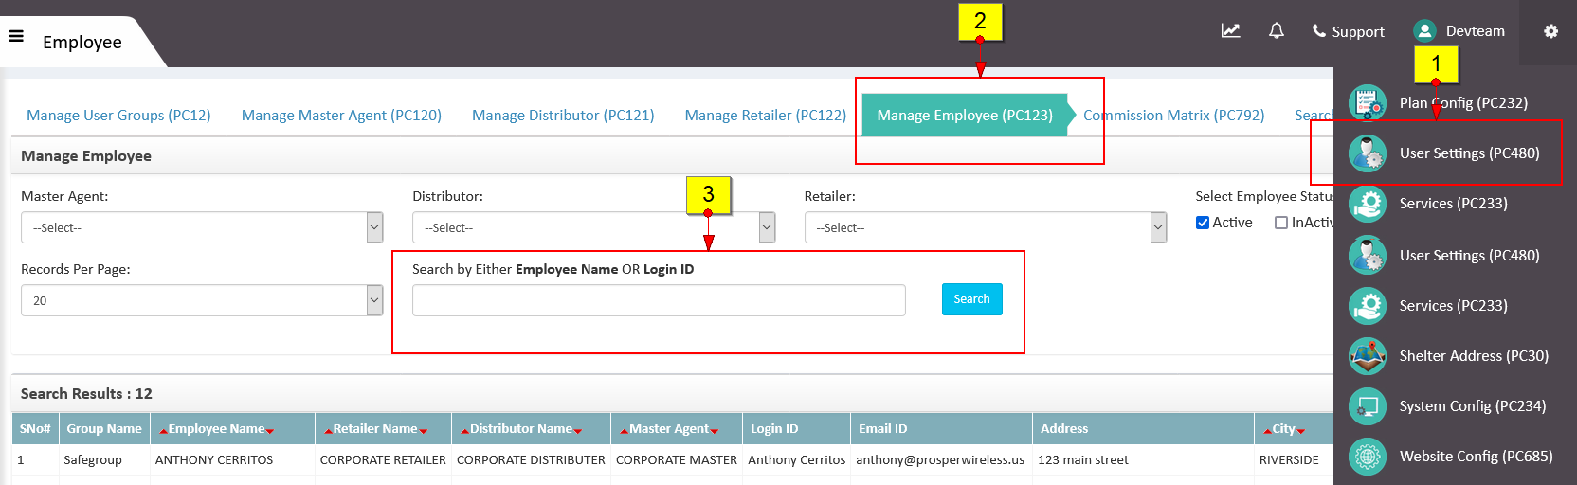
Task: Click the Shelter Address (PC30) icon
Action: 1368,356
